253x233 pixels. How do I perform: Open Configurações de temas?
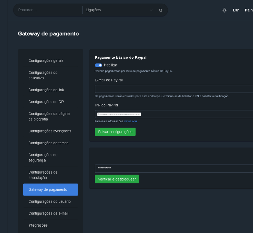pyautogui.click(x=48, y=143)
